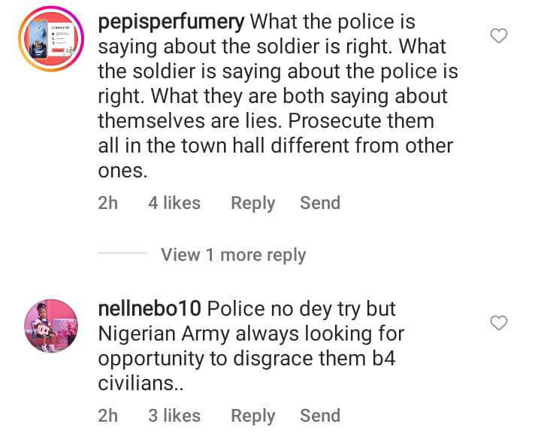
Task: Open the pepisperfumery username link
Action: point(171,23)
